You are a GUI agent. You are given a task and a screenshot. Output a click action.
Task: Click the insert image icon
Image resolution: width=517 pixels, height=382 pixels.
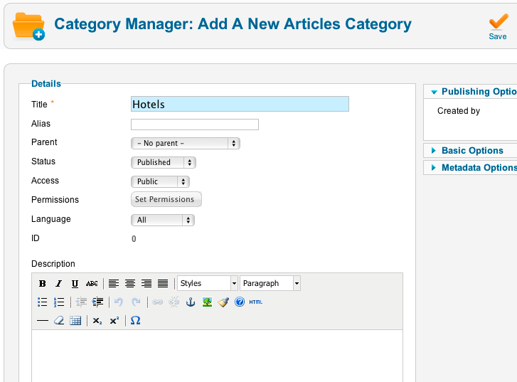point(207,302)
